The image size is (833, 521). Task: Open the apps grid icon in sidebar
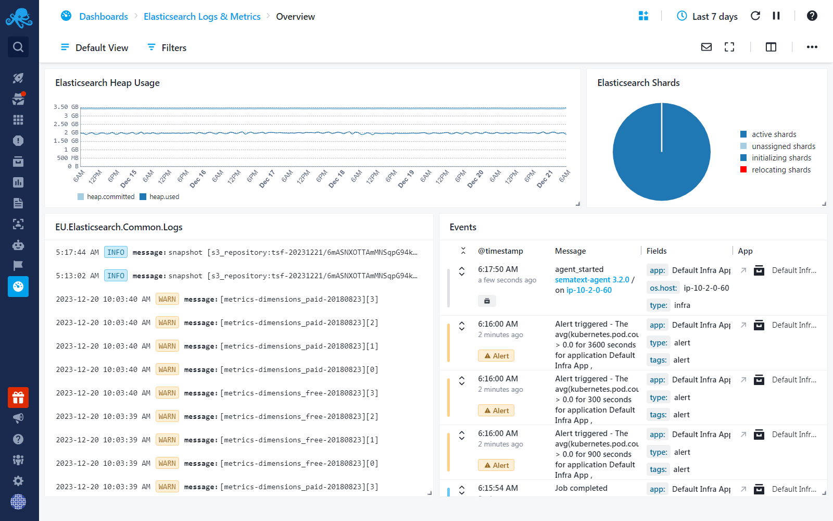[18, 120]
